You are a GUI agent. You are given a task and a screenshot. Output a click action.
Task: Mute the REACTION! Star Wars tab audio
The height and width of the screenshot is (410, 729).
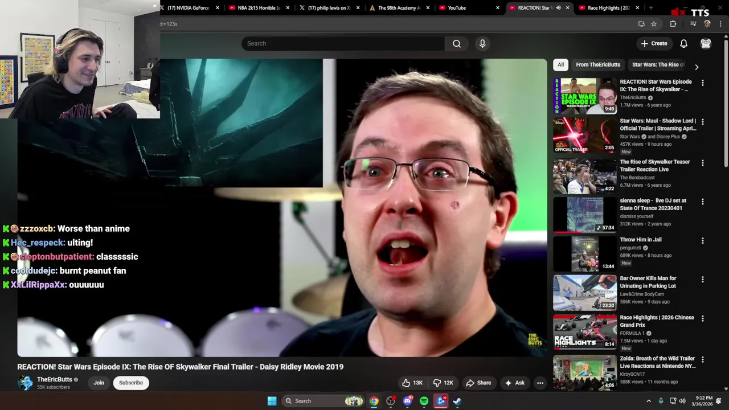pyautogui.click(x=558, y=8)
